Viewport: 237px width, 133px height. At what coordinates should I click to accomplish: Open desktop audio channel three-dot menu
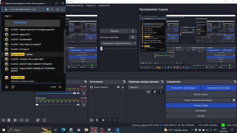[x=84, y=93]
